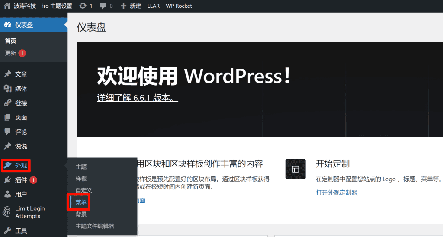Click the home icon beside 波涛科技

[7, 6]
